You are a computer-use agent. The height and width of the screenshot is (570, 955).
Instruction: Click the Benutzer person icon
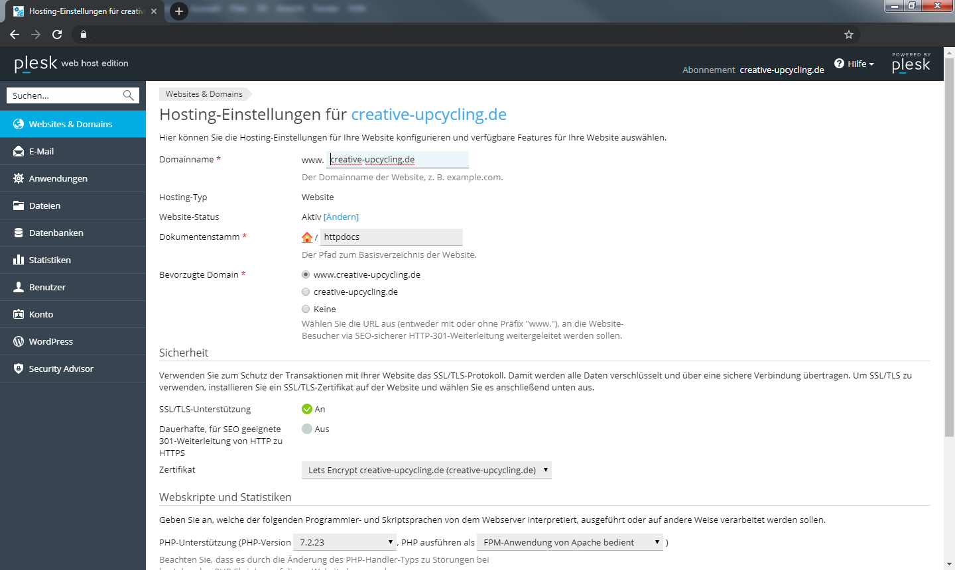click(x=19, y=287)
